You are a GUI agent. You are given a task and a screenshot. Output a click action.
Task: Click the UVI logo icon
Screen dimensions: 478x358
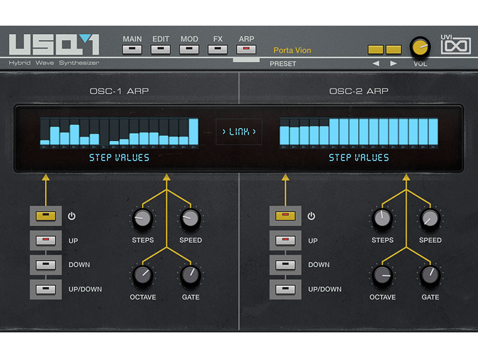click(456, 45)
